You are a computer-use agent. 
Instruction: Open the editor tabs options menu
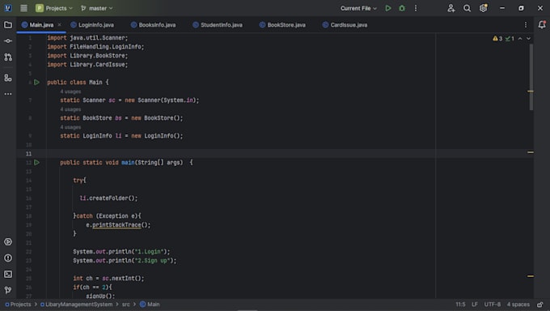tap(526, 24)
